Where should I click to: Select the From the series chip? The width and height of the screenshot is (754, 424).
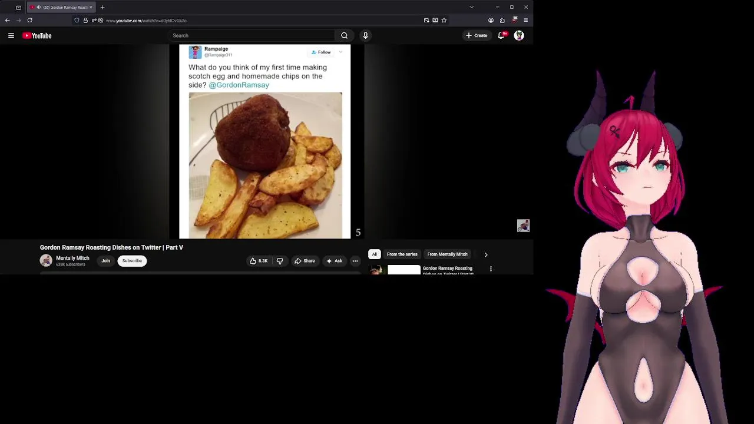click(402, 254)
